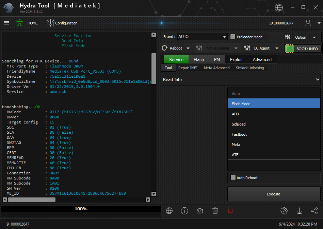Select Auto in mode list

274,93
